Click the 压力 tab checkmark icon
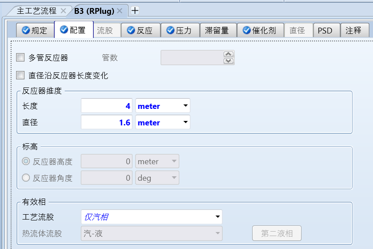 click(x=170, y=30)
